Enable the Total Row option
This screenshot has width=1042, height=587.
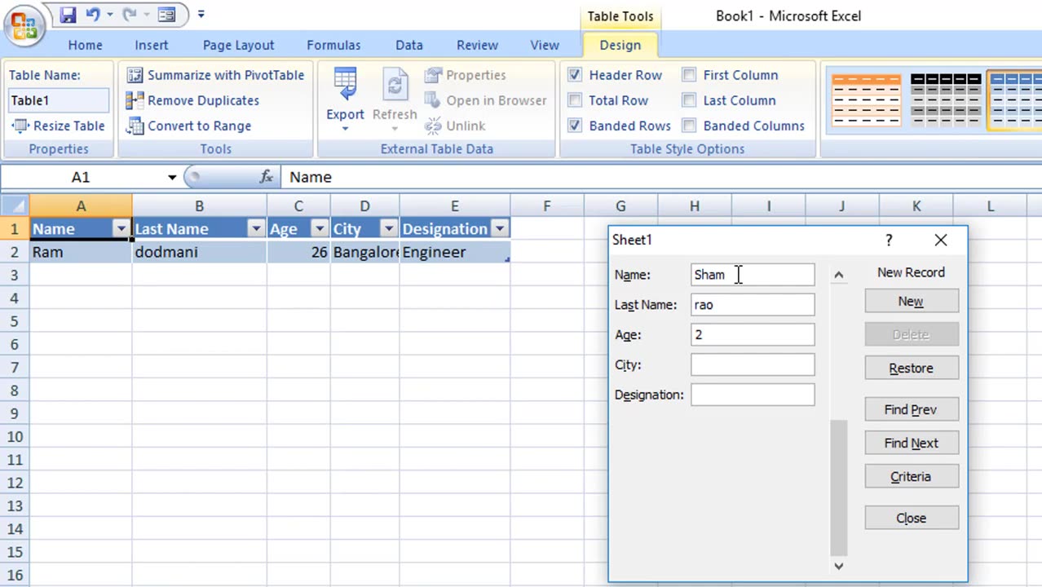point(575,100)
